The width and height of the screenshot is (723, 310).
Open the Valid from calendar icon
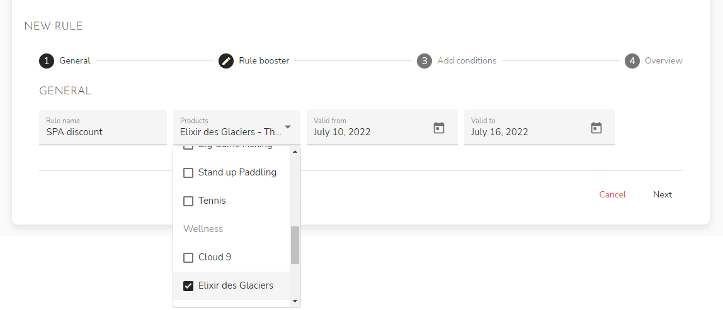click(x=439, y=128)
